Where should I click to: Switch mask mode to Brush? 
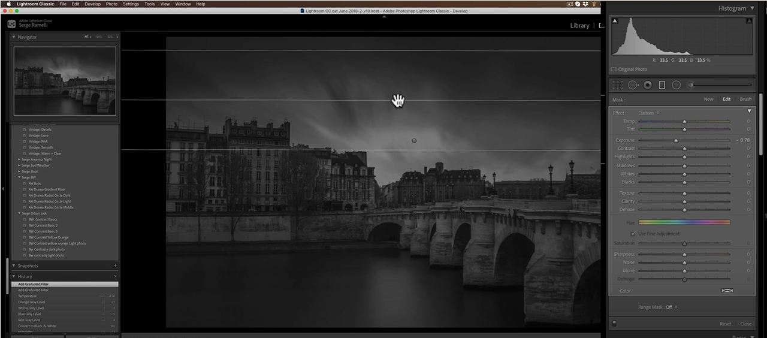pyautogui.click(x=745, y=99)
